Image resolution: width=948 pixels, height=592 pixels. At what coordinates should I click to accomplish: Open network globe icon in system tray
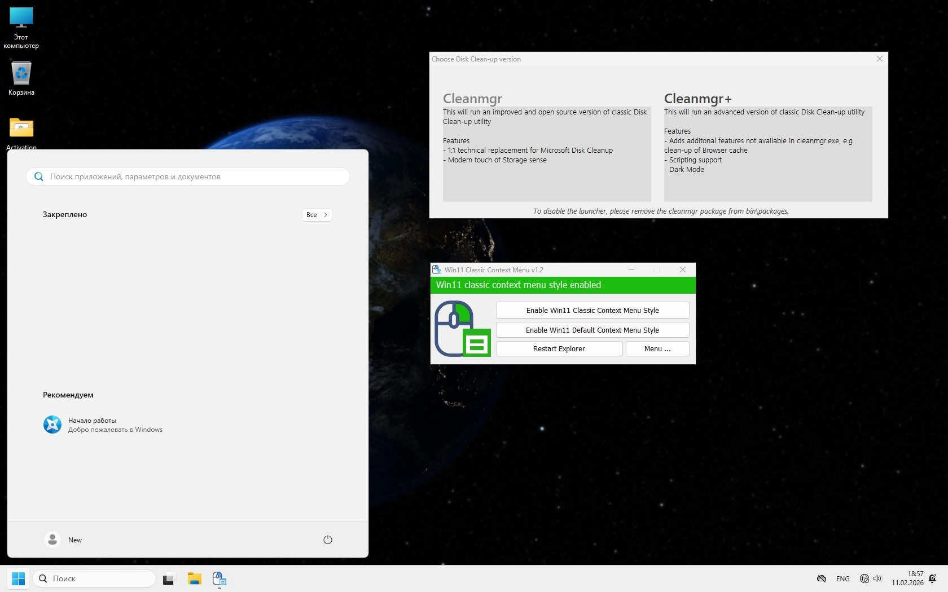coord(864,578)
